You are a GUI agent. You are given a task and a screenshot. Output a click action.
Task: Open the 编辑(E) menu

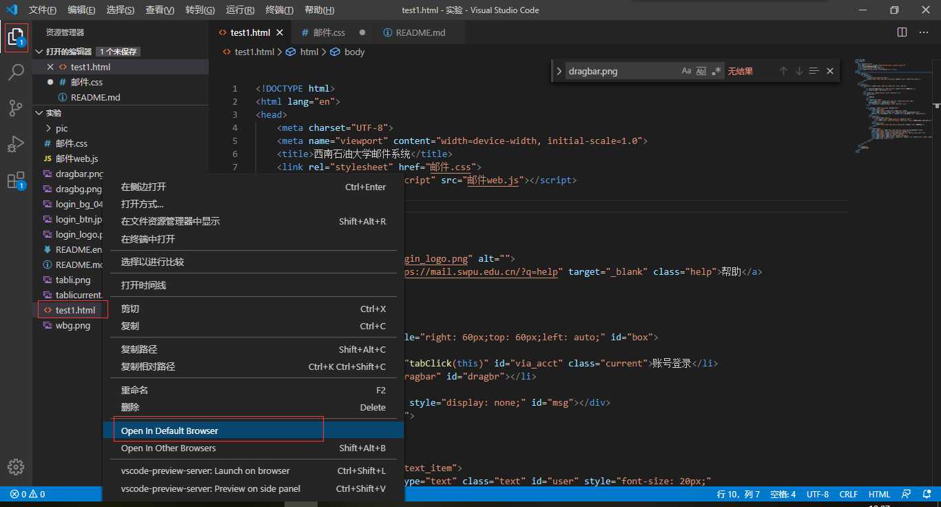click(x=82, y=10)
